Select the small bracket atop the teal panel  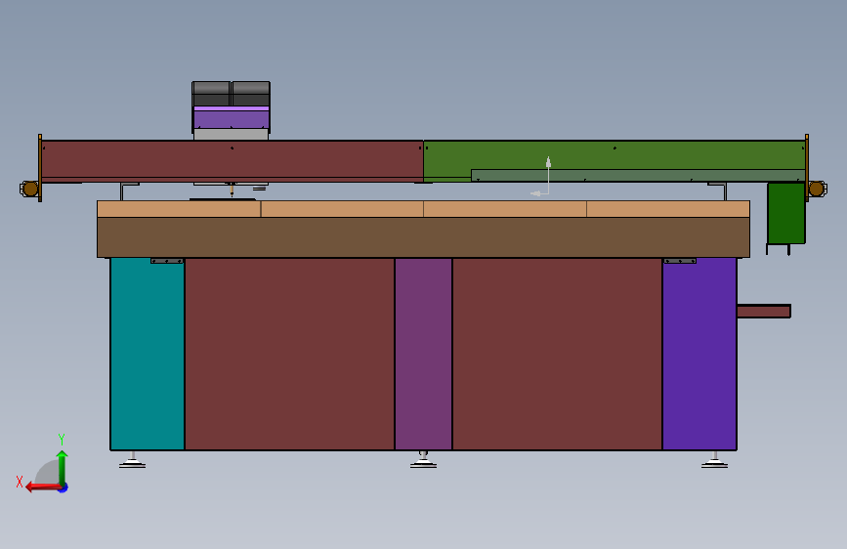pos(167,261)
